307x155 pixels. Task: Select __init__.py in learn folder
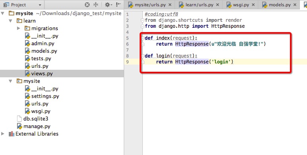(45, 36)
